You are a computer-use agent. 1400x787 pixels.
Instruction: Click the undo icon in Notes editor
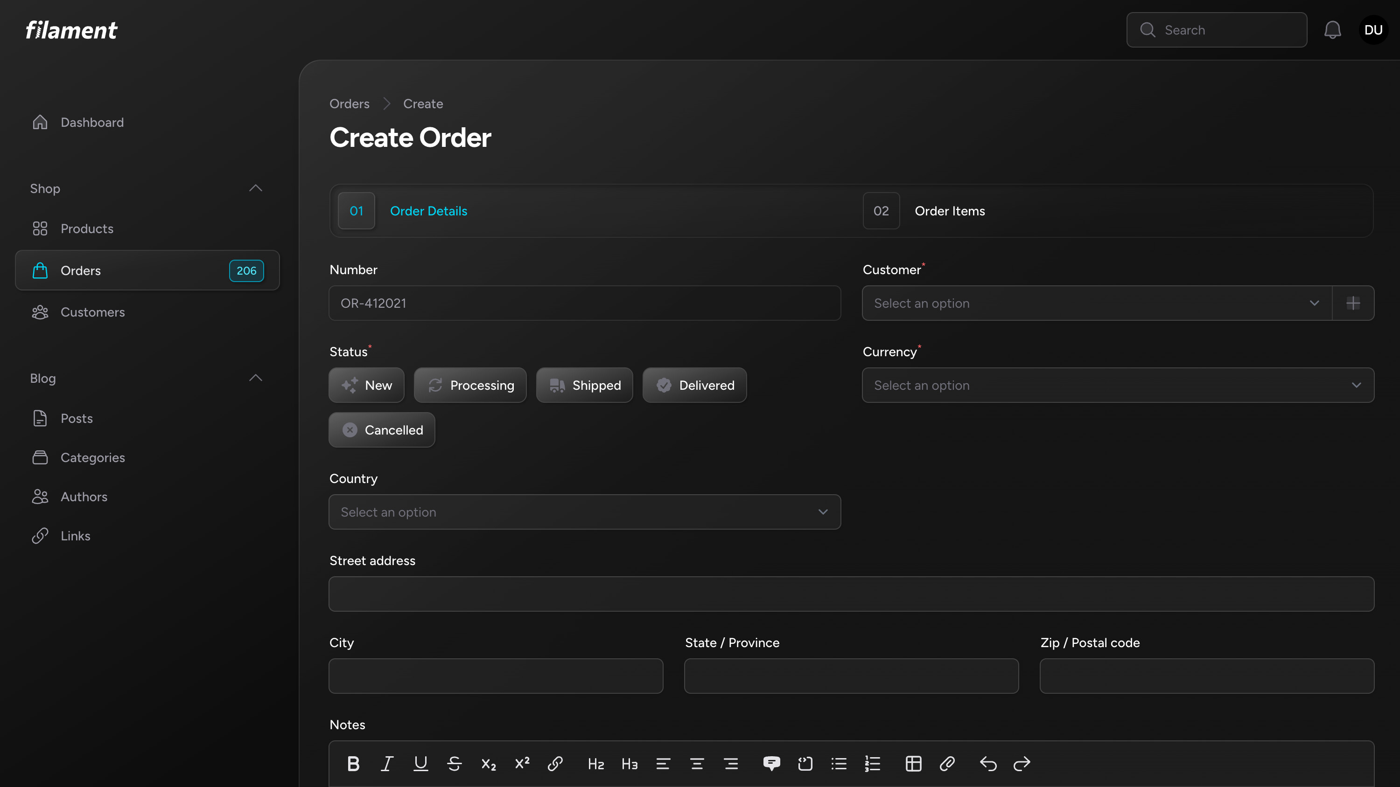click(988, 763)
